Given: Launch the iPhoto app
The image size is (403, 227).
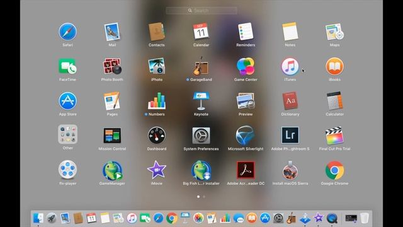Looking at the screenshot, I should (x=157, y=66).
